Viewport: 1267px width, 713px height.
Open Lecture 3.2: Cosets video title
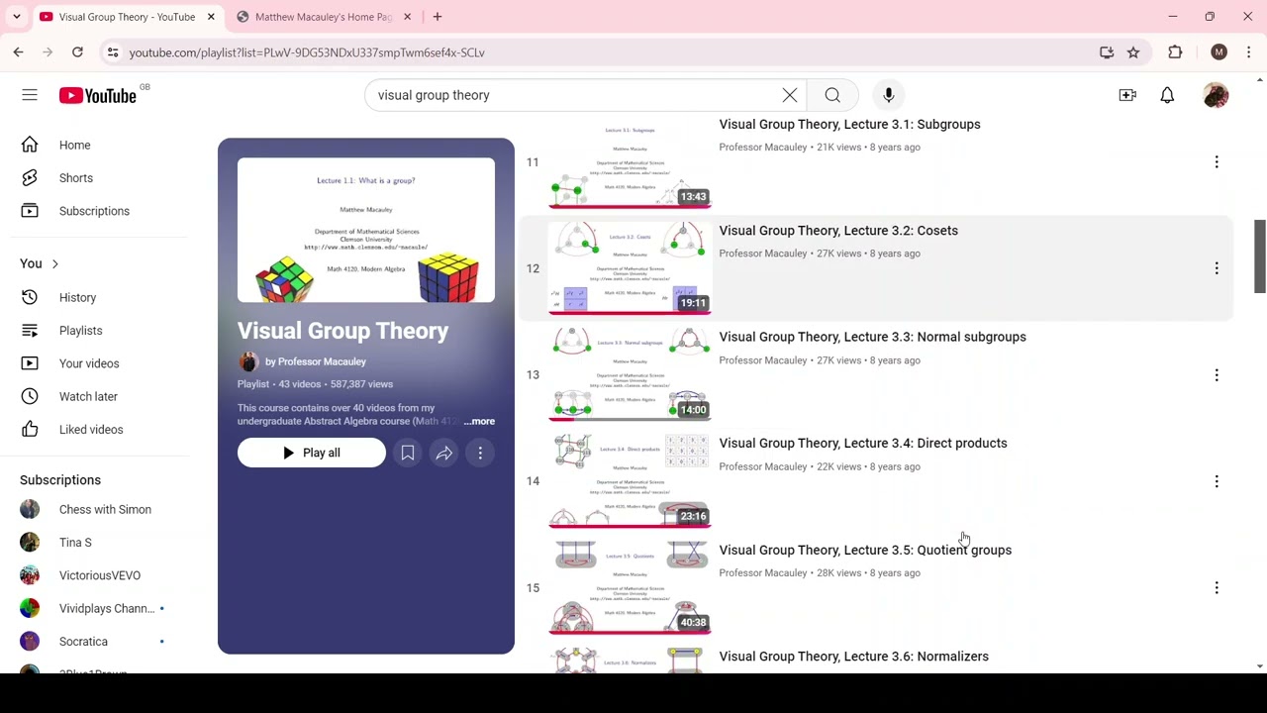pyautogui.click(x=838, y=231)
